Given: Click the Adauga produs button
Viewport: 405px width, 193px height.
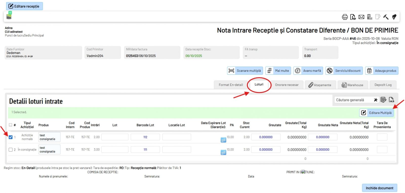Looking at the screenshot, I should [382, 71].
